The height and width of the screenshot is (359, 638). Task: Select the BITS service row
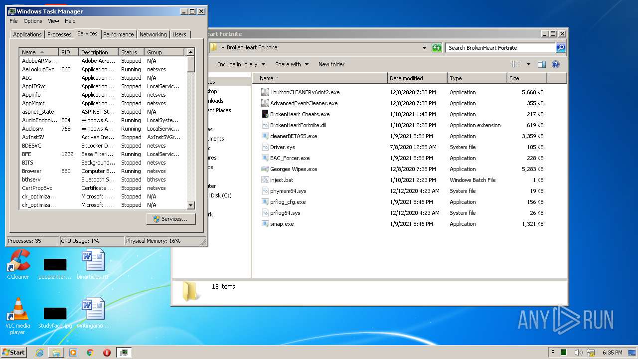(x=103, y=163)
